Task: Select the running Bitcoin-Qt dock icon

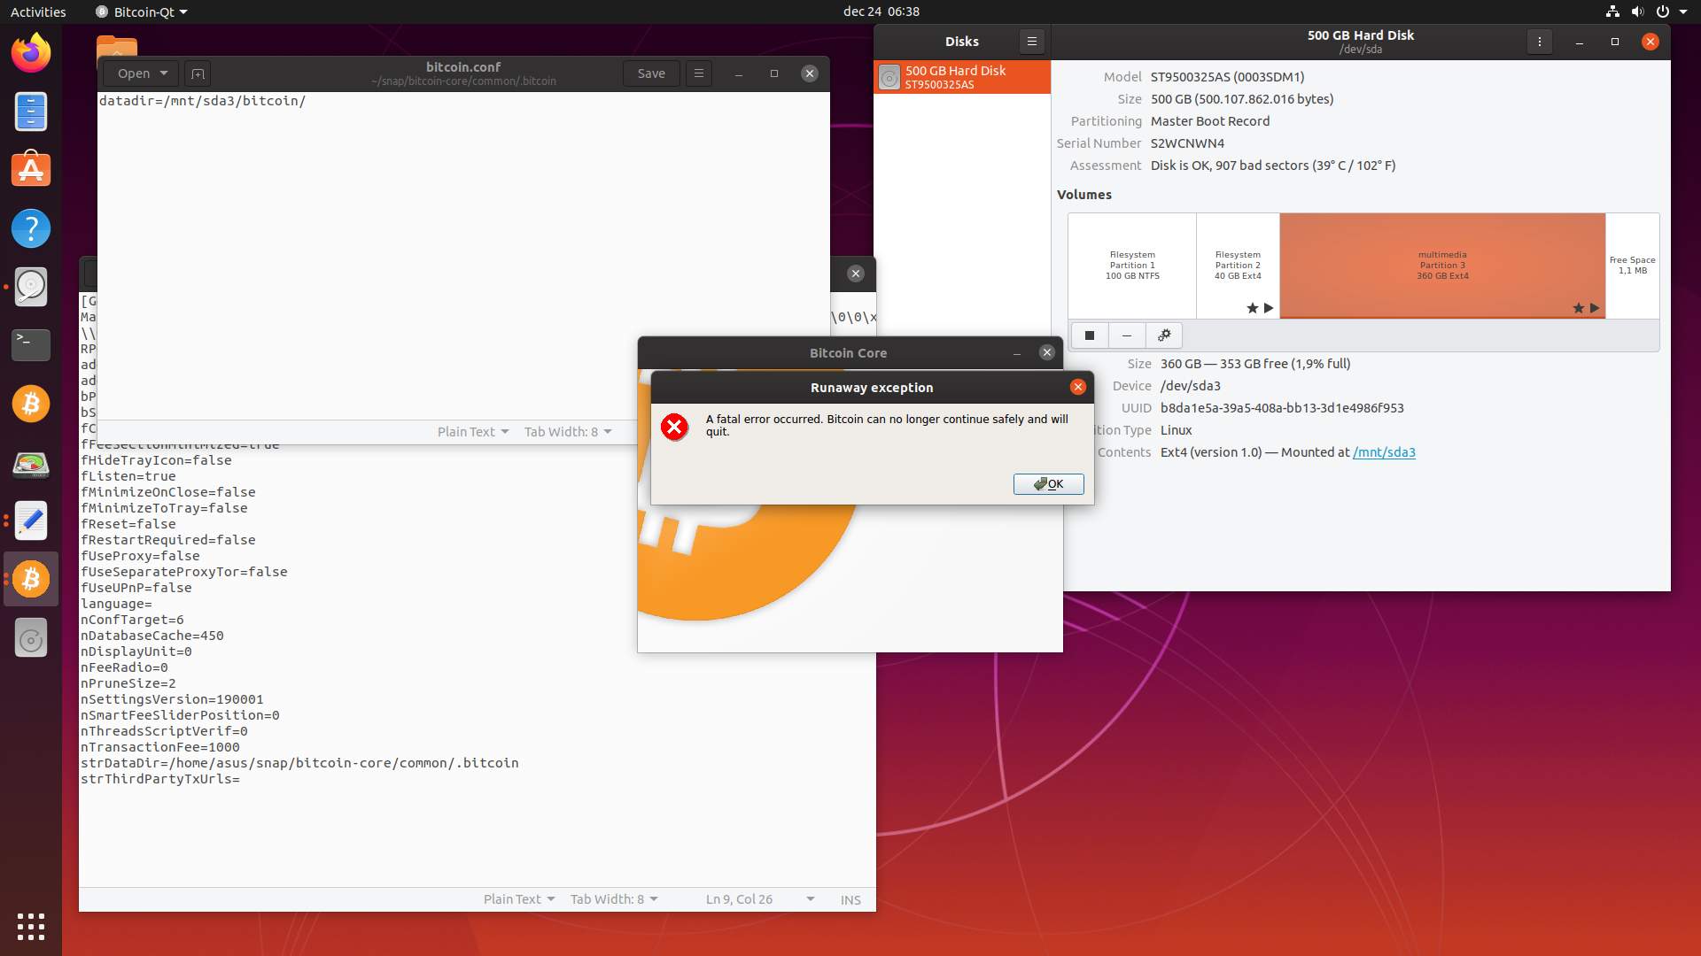Action: (x=31, y=579)
